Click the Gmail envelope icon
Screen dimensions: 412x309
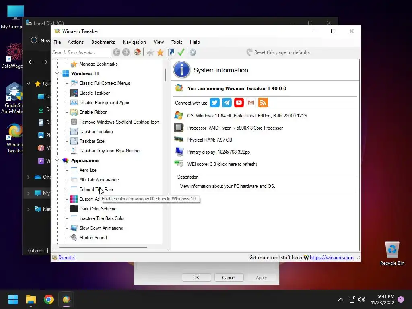point(251,103)
